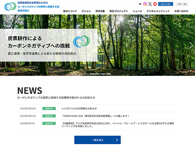Open the ビジョン menu item
Viewport: 195px width, 146px height.
point(86,11)
